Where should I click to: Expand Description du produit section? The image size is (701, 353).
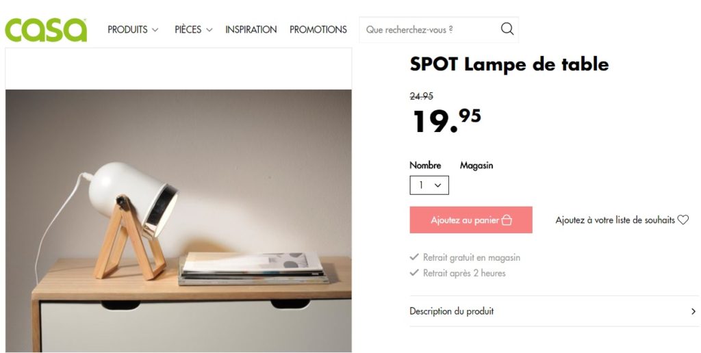pos(554,311)
